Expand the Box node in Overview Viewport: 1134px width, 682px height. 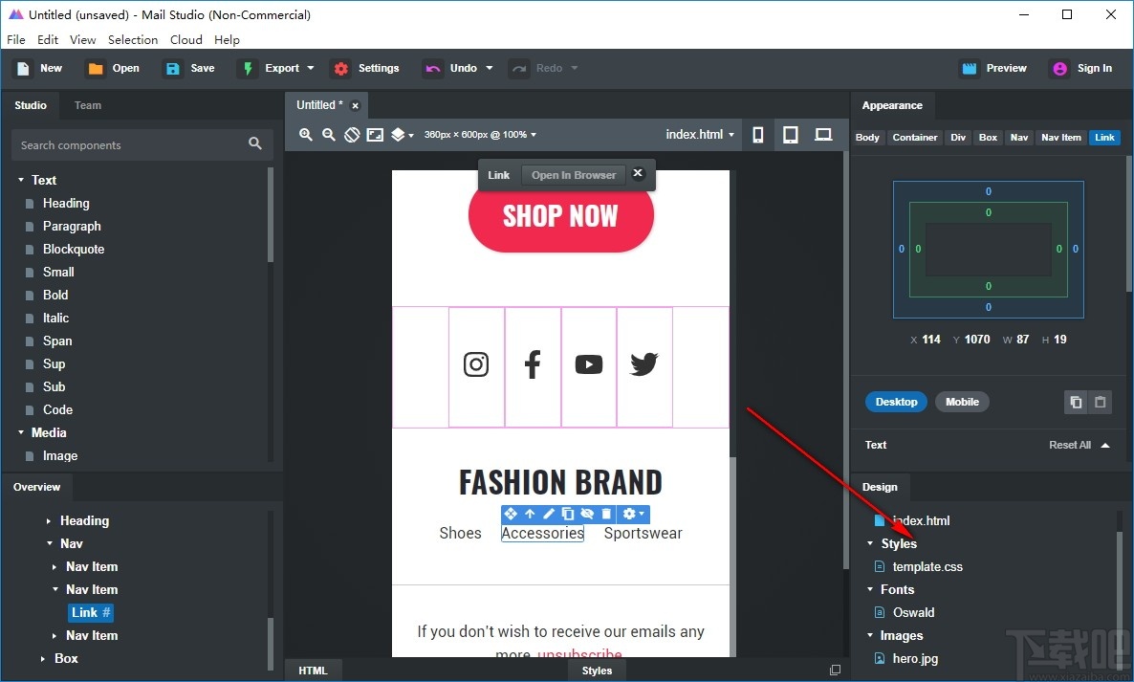[x=43, y=659]
